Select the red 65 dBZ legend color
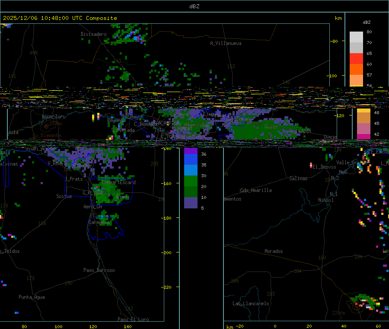 356,58
